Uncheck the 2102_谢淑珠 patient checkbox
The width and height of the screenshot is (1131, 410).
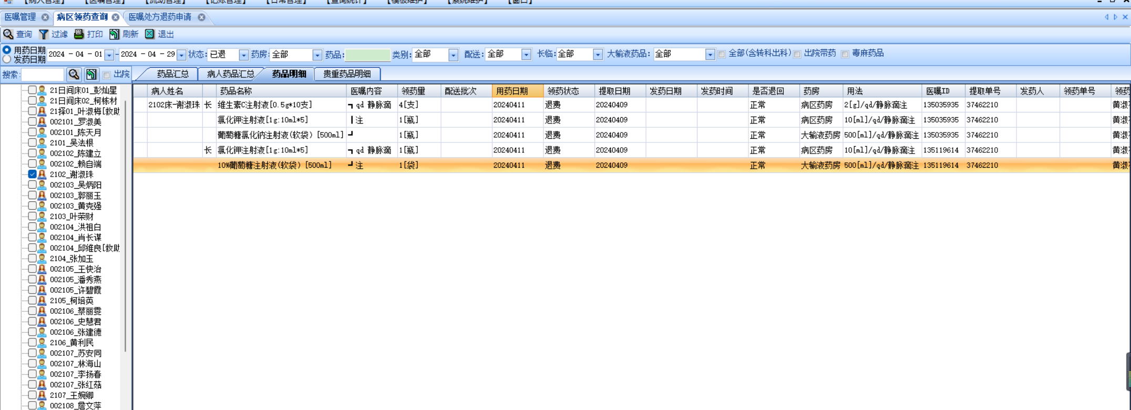point(33,174)
